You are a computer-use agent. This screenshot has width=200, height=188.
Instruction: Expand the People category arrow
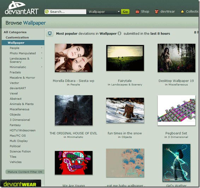click(42, 48)
